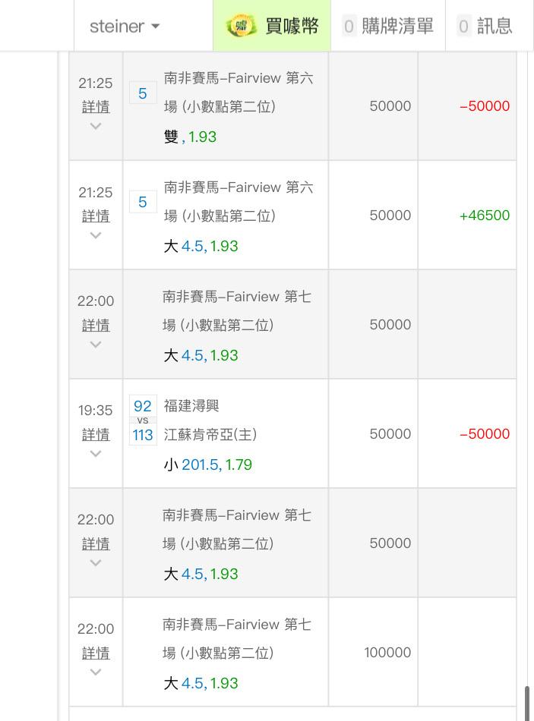Image resolution: width=534 pixels, height=721 pixels.
Task: Click 詳情 link on the +46500 bet
Action: point(96,216)
